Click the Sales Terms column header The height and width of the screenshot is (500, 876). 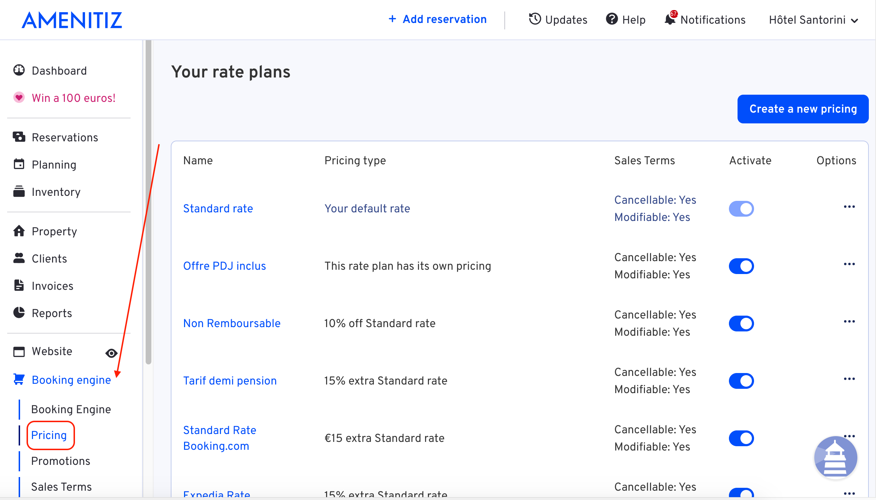coord(645,160)
